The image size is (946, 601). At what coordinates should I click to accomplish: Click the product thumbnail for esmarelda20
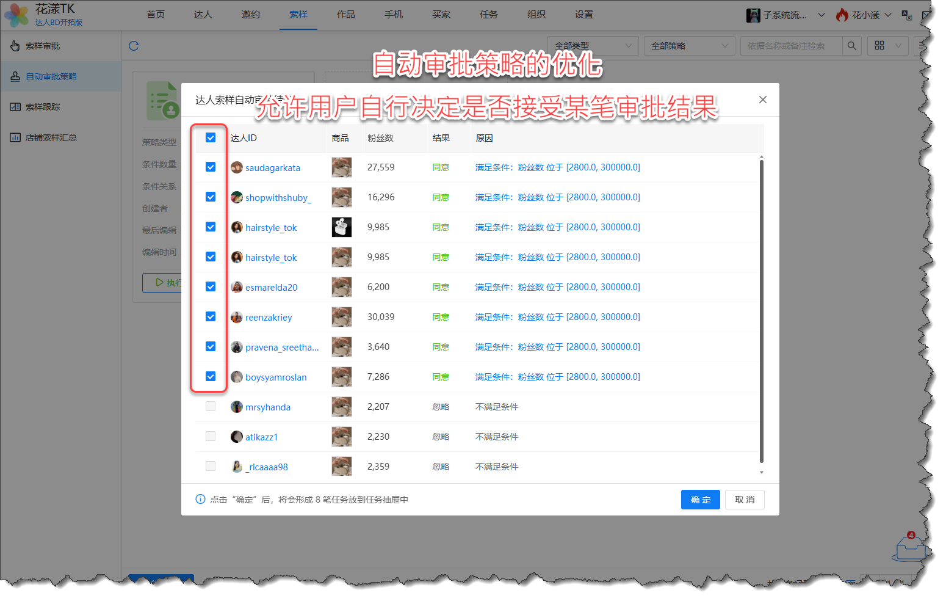pos(341,287)
